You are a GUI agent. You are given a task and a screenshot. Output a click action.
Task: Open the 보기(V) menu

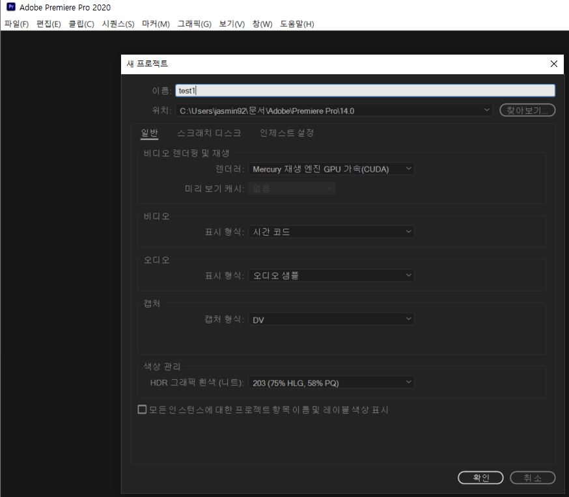pos(232,24)
